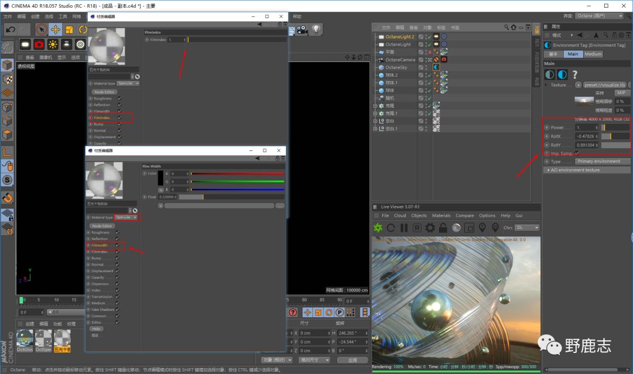Pause rendering in the Live Viewer
This screenshot has width=633, height=374.
[x=404, y=228]
